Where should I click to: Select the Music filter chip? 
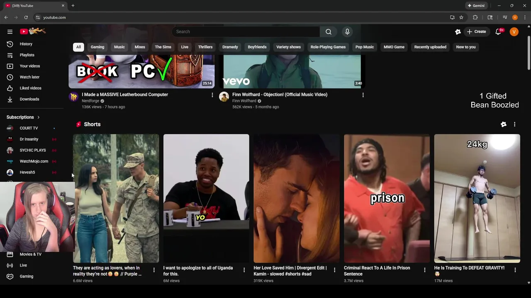point(119,47)
